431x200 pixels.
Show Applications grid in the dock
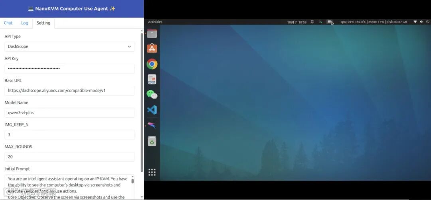pyautogui.click(x=152, y=172)
